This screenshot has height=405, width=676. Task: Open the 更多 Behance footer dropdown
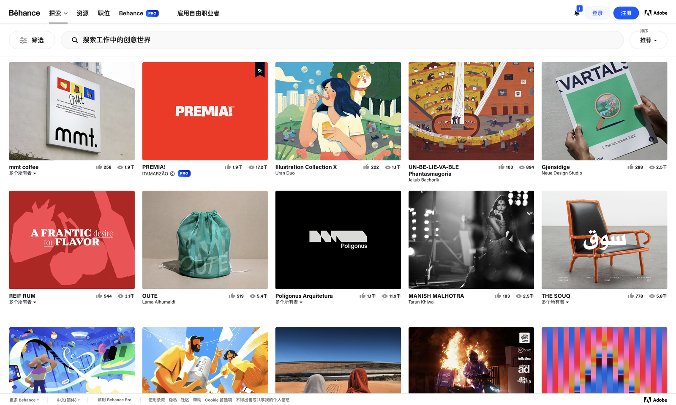24,400
